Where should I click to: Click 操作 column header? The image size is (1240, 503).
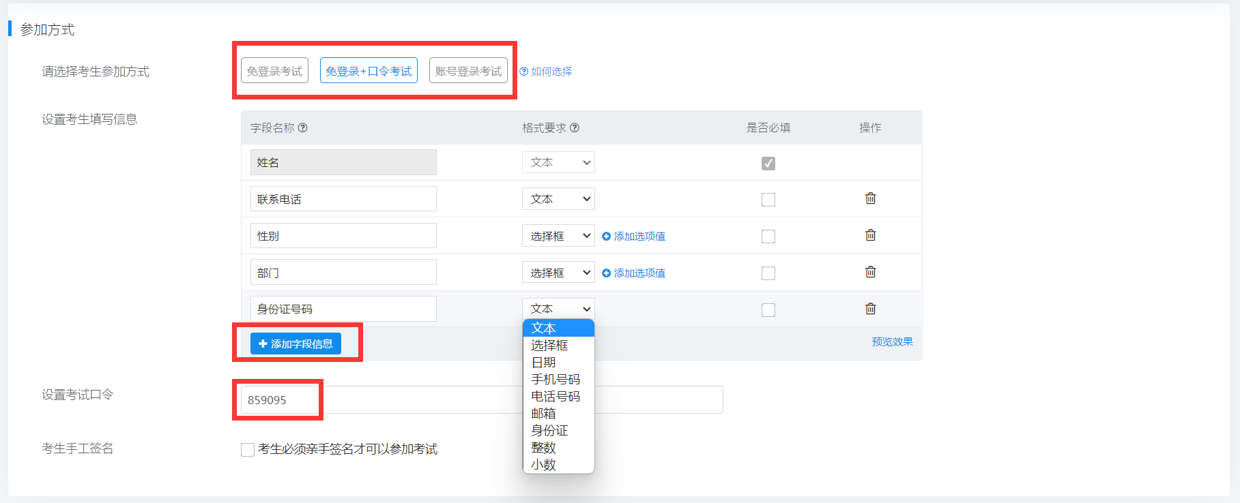870,127
